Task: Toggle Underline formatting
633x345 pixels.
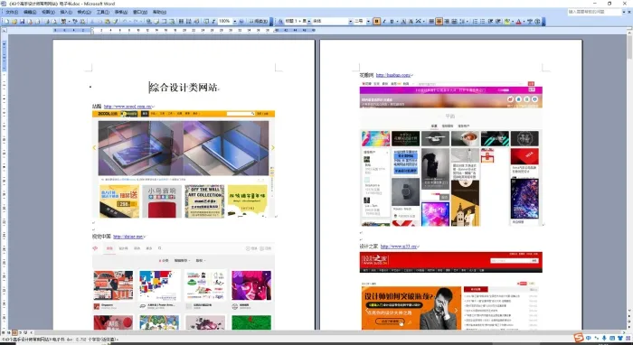Action: (x=392, y=22)
